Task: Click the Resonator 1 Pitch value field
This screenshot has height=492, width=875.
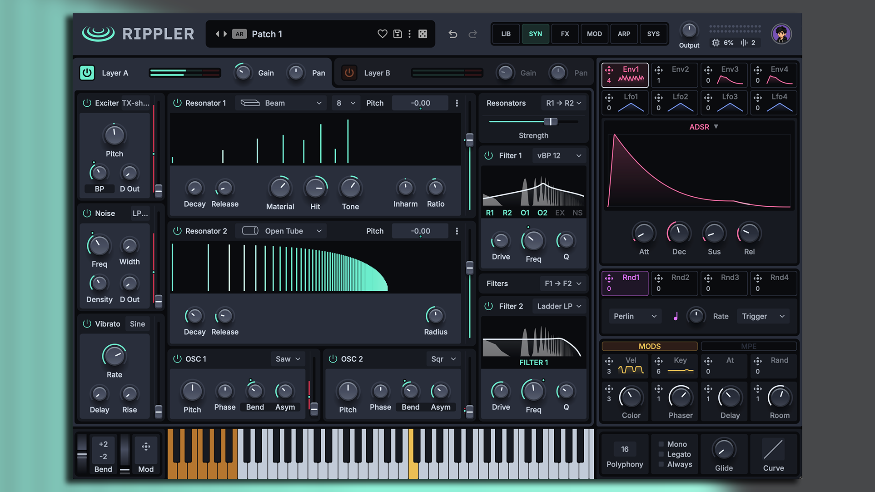Action: pos(420,103)
